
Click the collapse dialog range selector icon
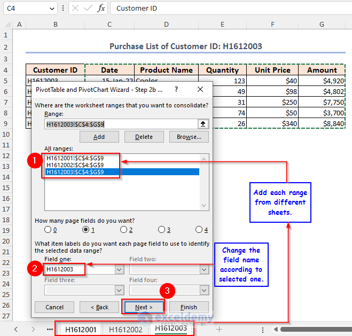tap(203, 124)
